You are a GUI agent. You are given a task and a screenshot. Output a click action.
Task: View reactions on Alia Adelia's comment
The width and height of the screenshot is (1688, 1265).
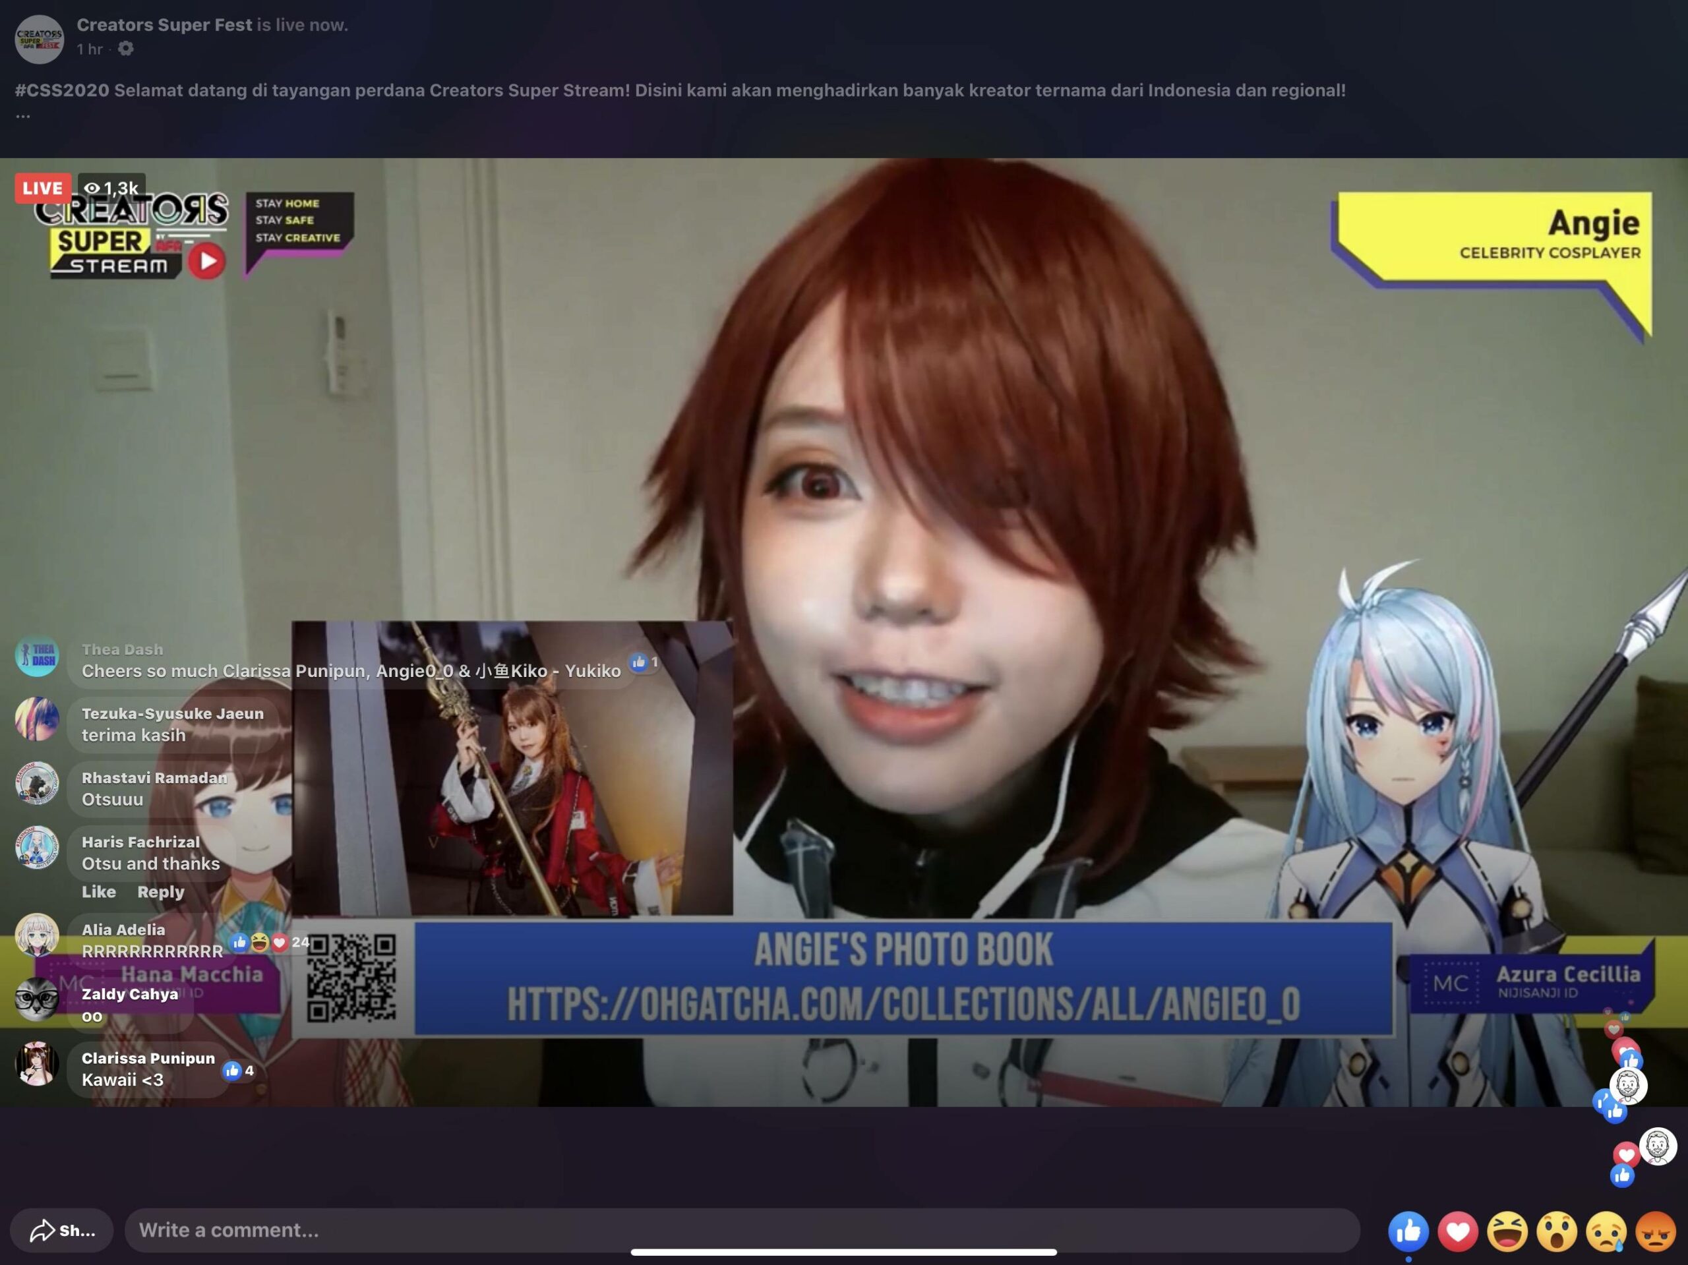[268, 942]
